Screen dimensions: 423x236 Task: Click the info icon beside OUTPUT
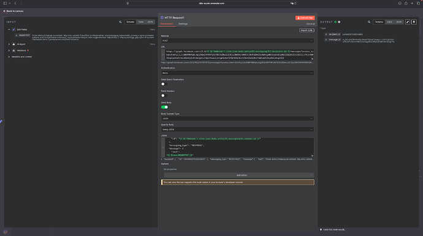339,22
